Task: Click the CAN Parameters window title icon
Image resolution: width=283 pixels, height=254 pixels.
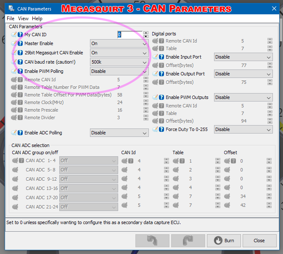Action: coord(11,8)
